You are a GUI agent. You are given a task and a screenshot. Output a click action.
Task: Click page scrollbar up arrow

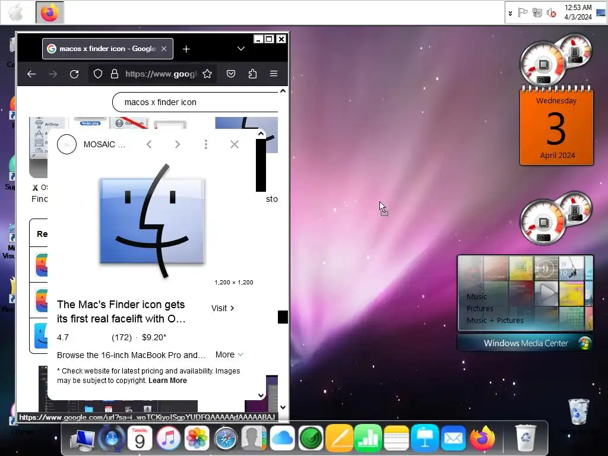(x=283, y=91)
